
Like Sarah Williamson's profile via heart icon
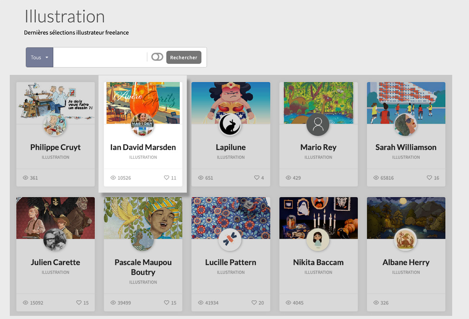pyautogui.click(x=429, y=178)
